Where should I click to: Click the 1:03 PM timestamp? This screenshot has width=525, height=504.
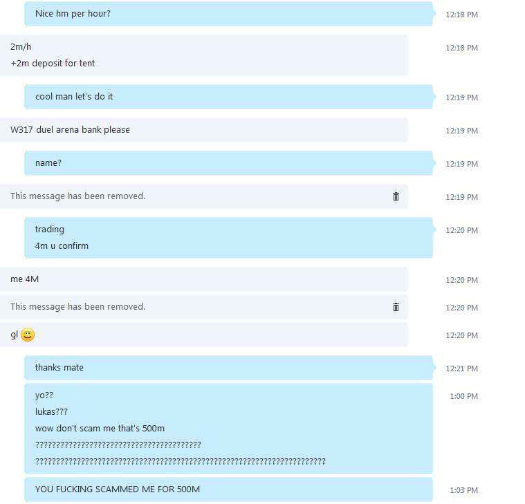click(463, 490)
